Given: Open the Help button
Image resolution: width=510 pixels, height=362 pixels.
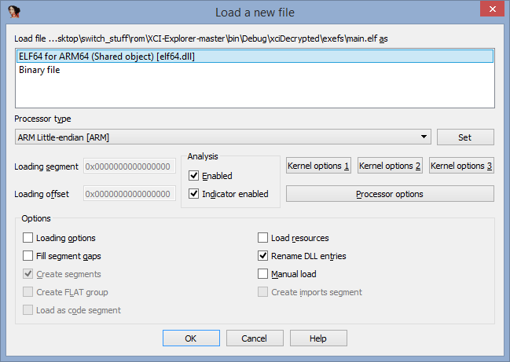Looking at the screenshot, I should [x=318, y=338].
